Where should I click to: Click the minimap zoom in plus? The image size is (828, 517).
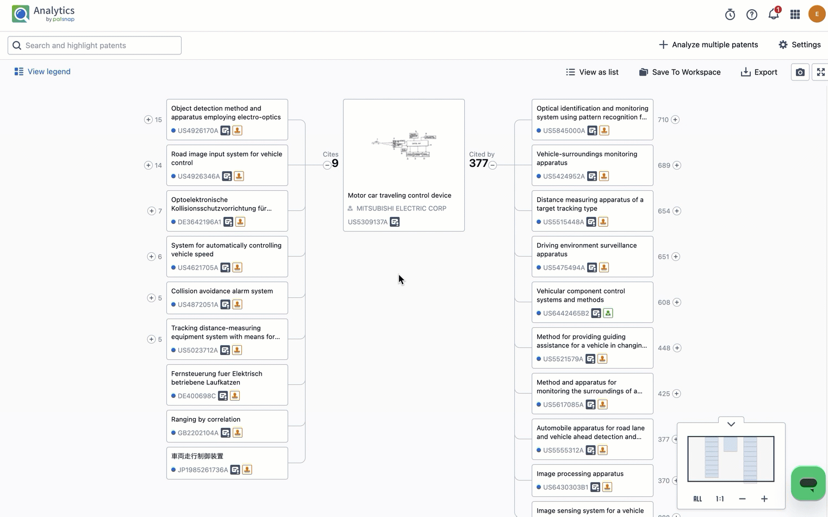(x=764, y=499)
